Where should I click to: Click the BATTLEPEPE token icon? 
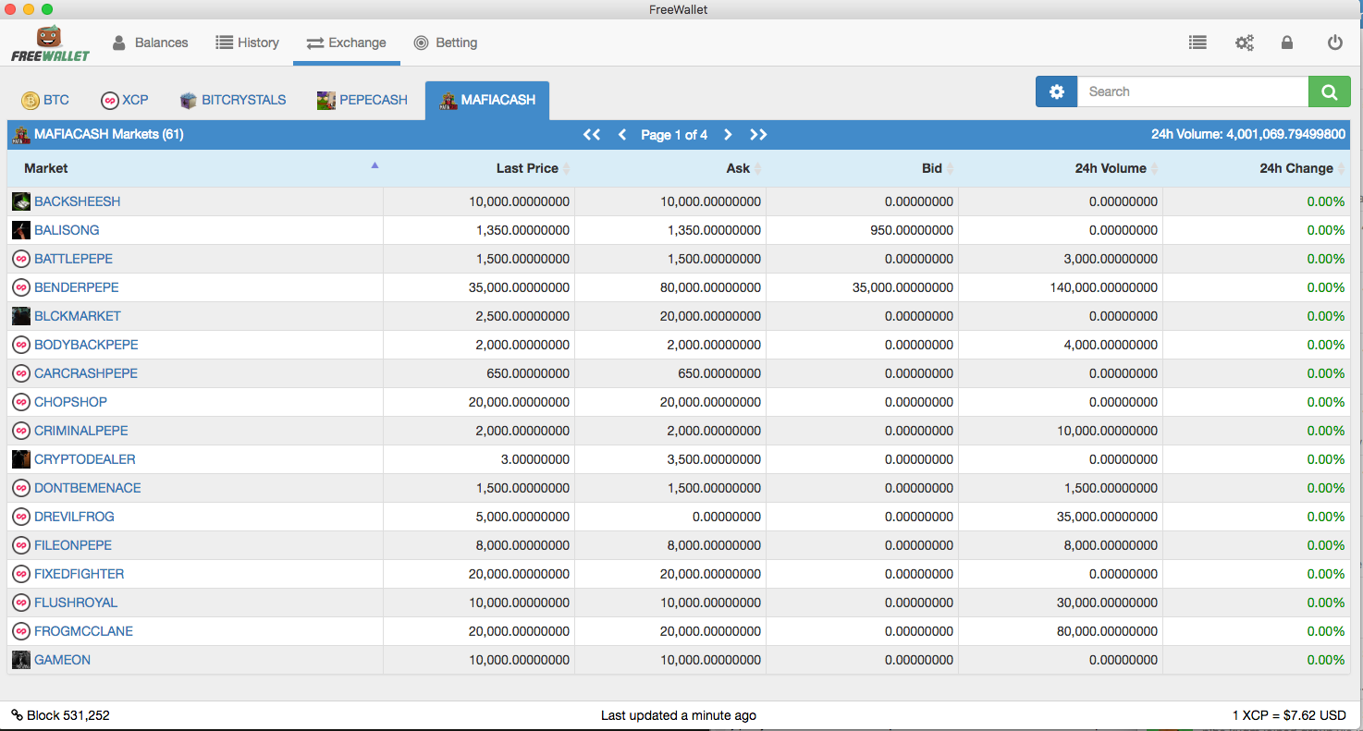(21, 259)
